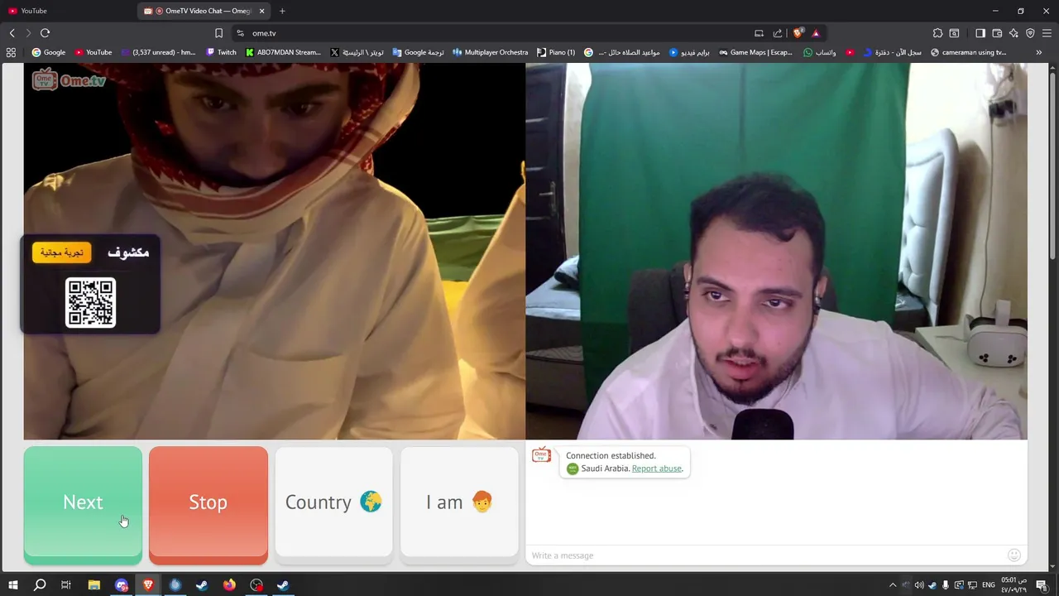Viewport: 1059px width, 596px height.
Task: Open a new tab with the plus button
Action: click(282, 11)
